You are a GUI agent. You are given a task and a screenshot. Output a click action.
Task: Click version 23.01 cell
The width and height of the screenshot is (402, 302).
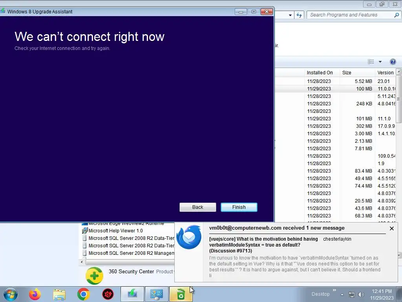[384, 81]
